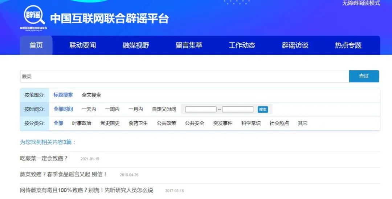Image resolution: width=392 pixels, height=199 pixels.
Task: Filter by 公共政策 category
Action: tap(167, 123)
